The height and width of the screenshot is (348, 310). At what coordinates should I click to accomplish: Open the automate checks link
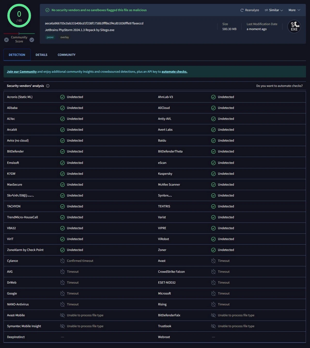click(x=174, y=72)
